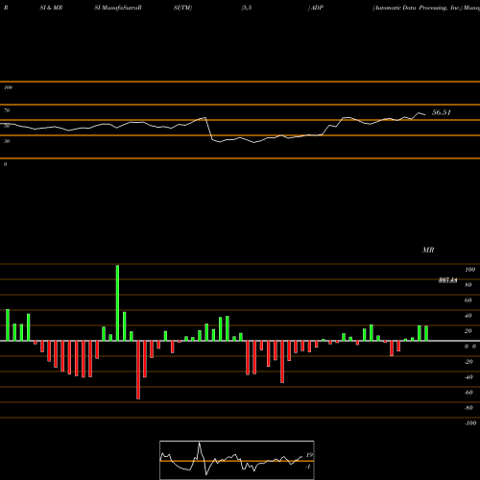Screen dimensions: 480x480
Task: Click the longest red bar in MR chart
Action: 138,370
